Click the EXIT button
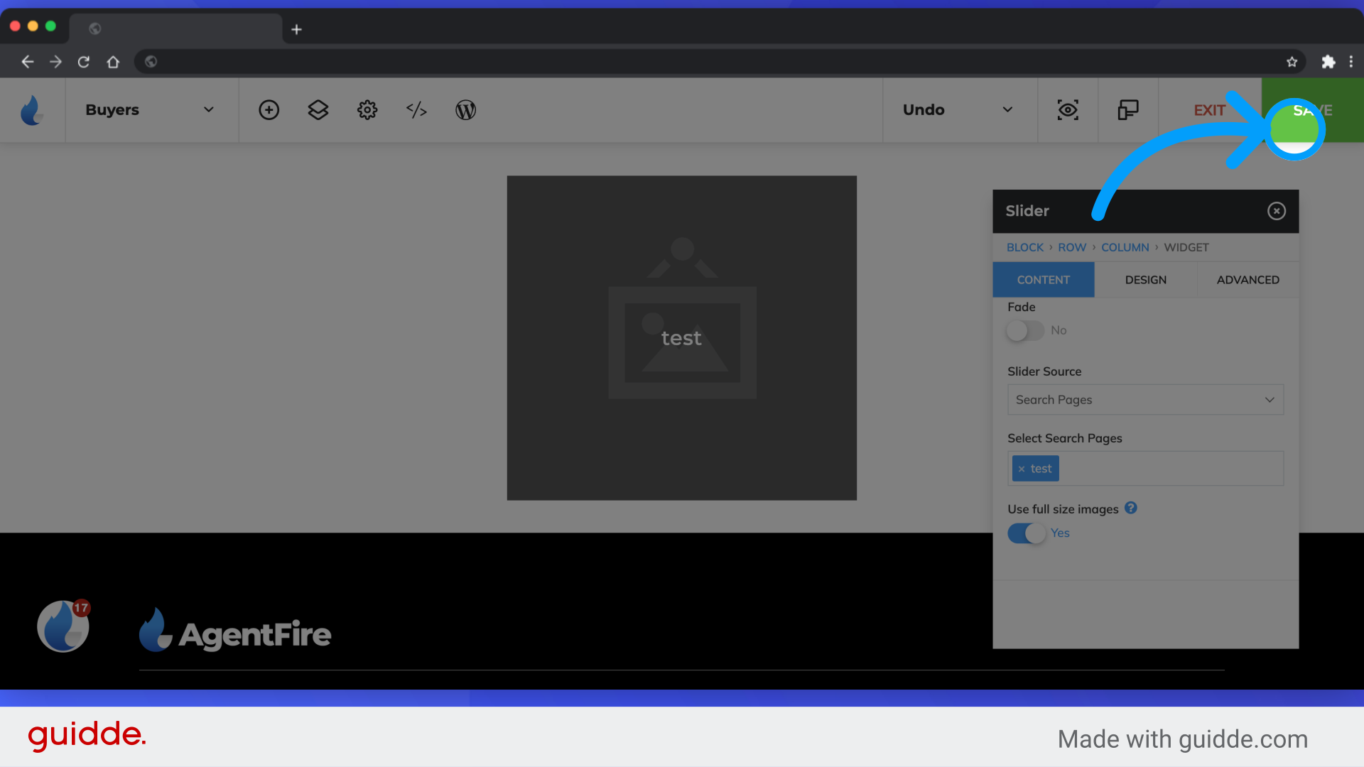The width and height of the screenshot is (1364, 767). pyautogui.click(x=1209, y=111)
